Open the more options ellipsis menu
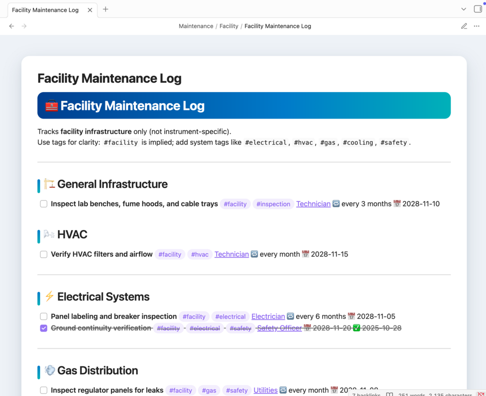This screenshot has width=486, height=396. click(477, 26)
